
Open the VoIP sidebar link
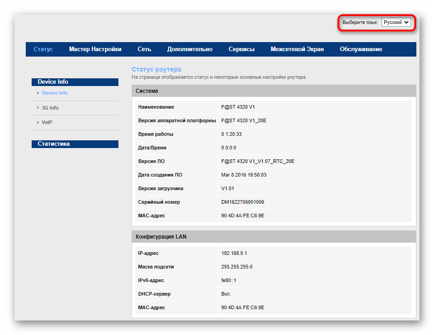[47, 122]
